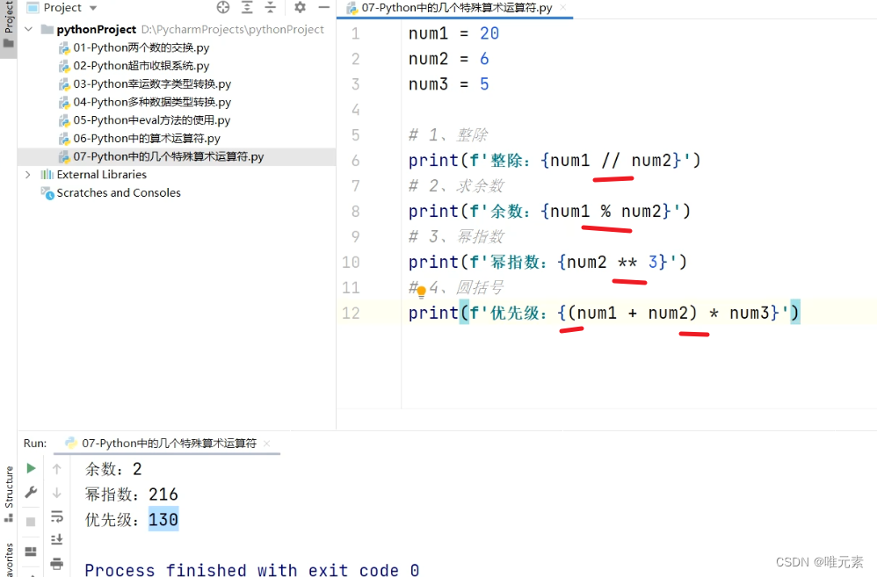Viewport: 877px width, 577px height.
Task: Click the highlighted 130 in console
Action: click(x=163, y=519)
